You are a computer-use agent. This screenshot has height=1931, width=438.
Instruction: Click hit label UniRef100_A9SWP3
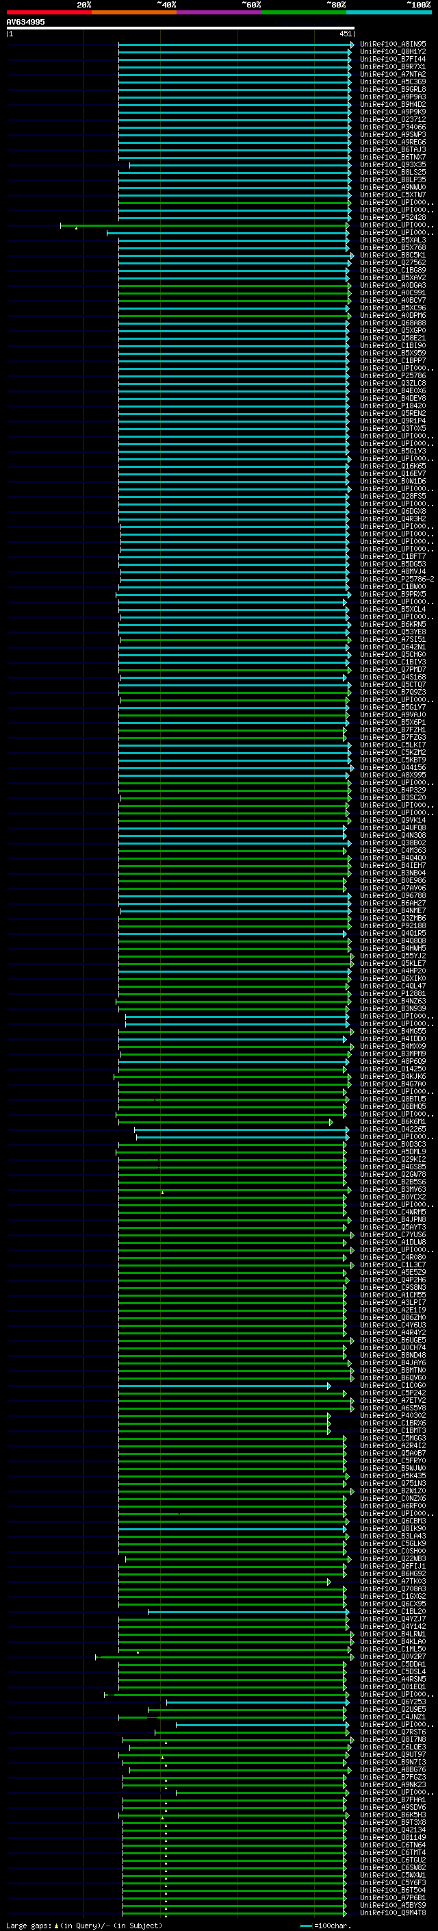click(x=393, y=134)
